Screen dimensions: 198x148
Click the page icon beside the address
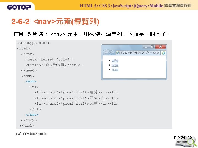coord(118,53)
